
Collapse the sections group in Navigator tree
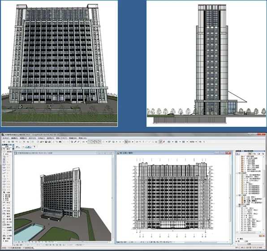coord(237,173)
